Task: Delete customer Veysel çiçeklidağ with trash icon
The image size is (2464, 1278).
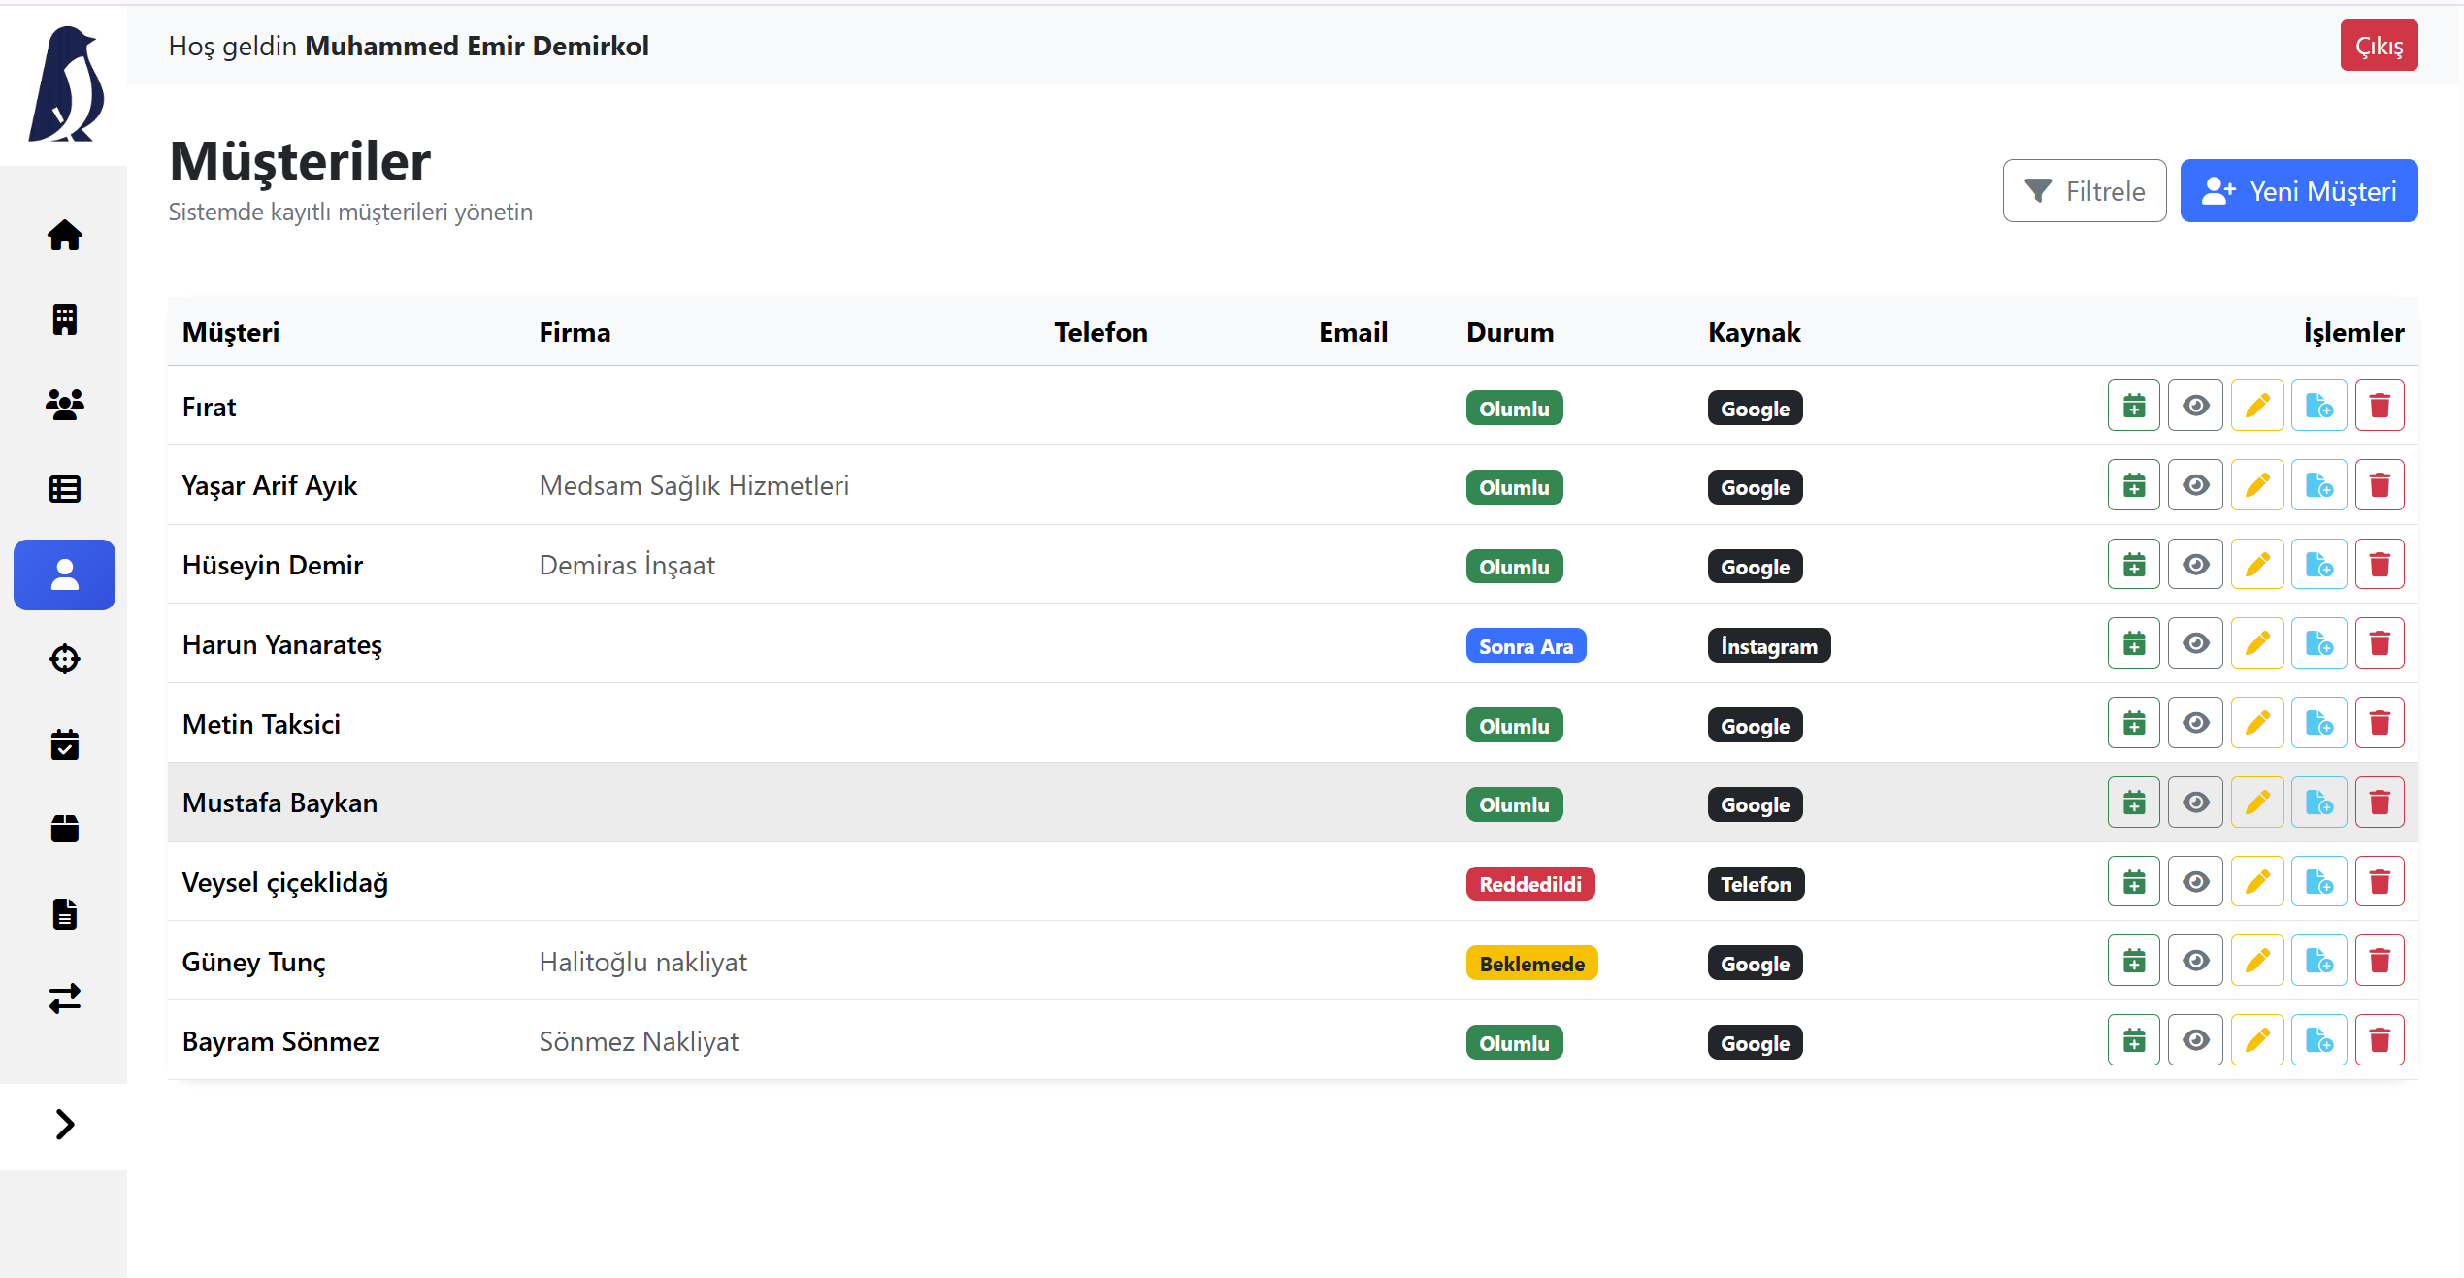Action: (x=2379, y=882)
